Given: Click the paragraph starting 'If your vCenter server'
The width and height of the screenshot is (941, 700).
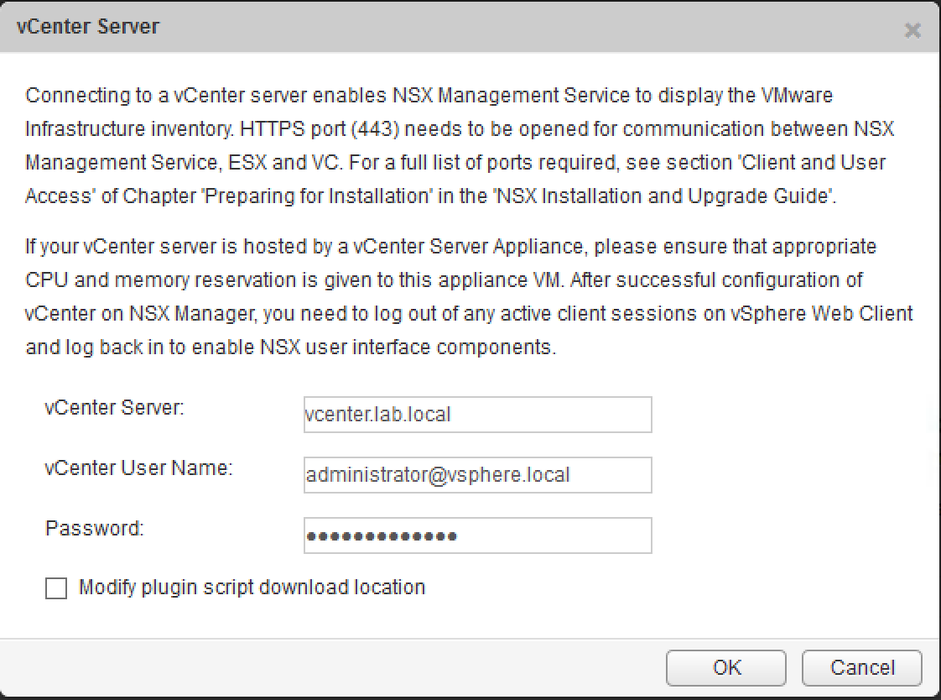Looking at the screenshot, I should pos(469,296).
